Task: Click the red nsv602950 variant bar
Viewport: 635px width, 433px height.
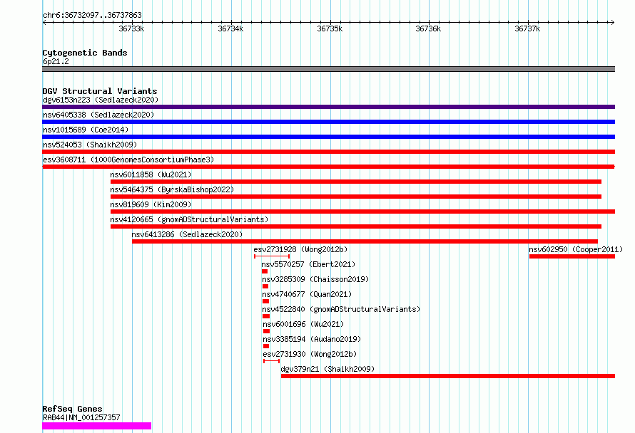Action: (572, 256)
